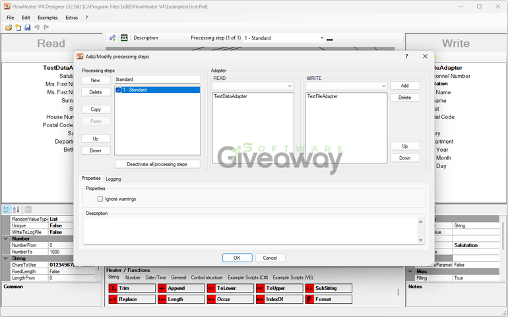Click the undo arrow in main toolbar
Screen dimensions: 508x317
pos(37,28)
